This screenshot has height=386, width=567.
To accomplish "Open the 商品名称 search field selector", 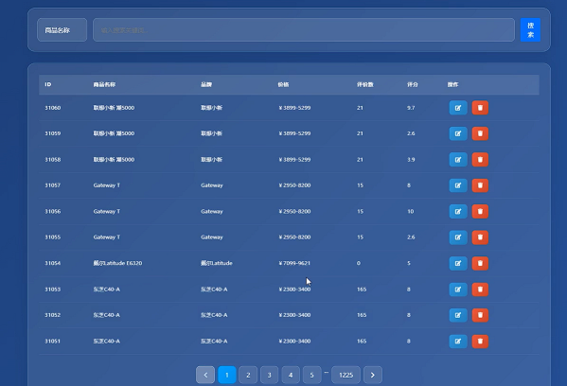I will point(62,30).
